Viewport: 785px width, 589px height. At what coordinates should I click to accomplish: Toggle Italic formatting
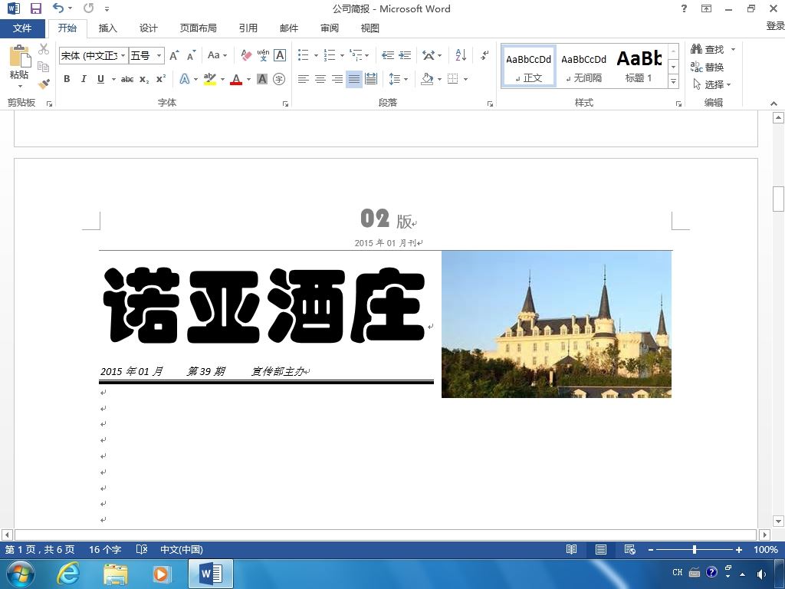84,79
